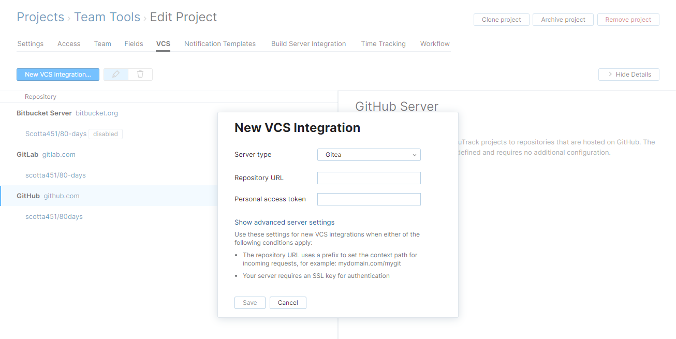Image resolution: width=676 pixels, height=339 pixels.
Task: Choose a different server type than Gitea
Action: (x=369, y=154)
